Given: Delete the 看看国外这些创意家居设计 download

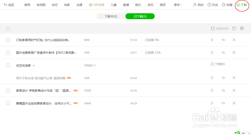Looking at the screenshot, I should point(234,103).
